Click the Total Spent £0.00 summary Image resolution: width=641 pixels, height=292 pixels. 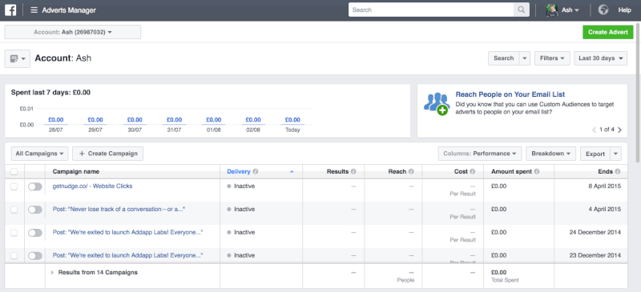pyautogui.click(x=498, y=272)
